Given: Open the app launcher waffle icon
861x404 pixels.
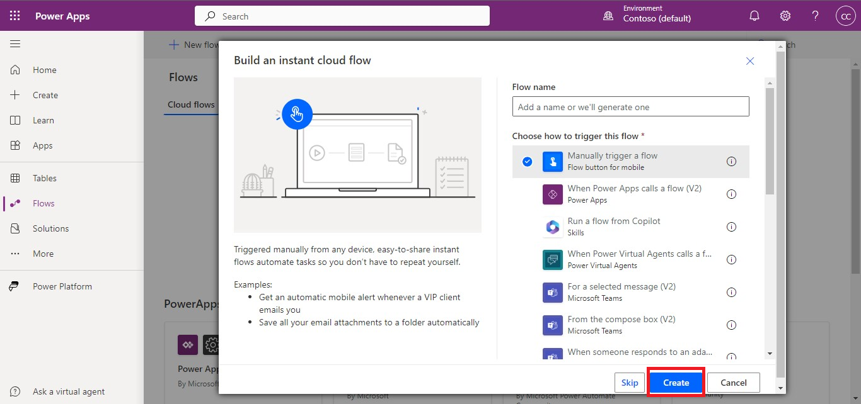Looking at the screenshot, I should (x=15, y=16).
